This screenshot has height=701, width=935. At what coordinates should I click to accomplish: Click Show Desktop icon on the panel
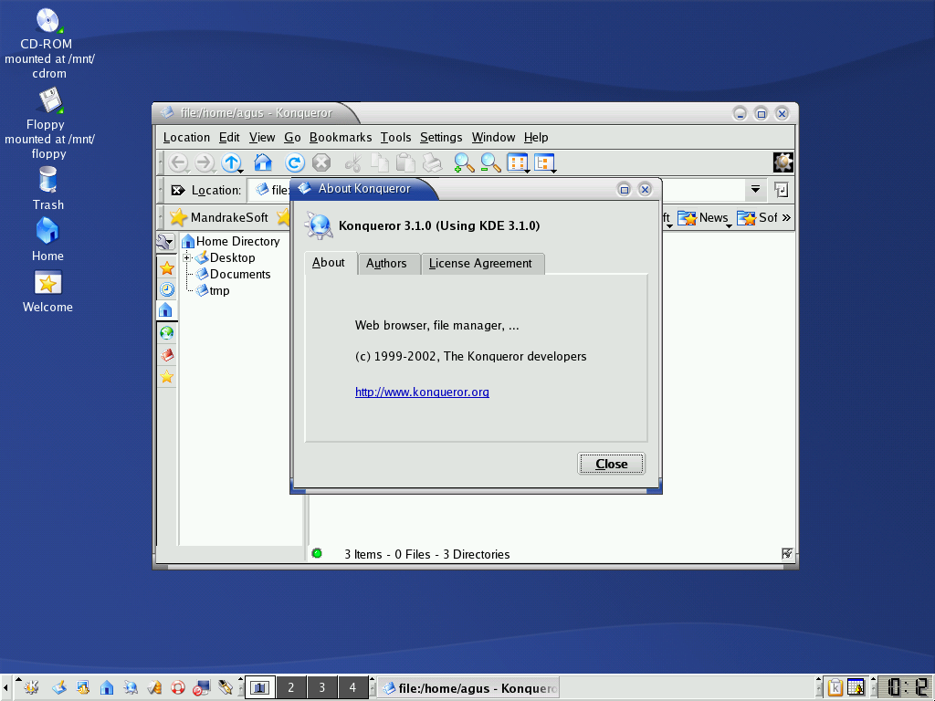pos(58,687)
